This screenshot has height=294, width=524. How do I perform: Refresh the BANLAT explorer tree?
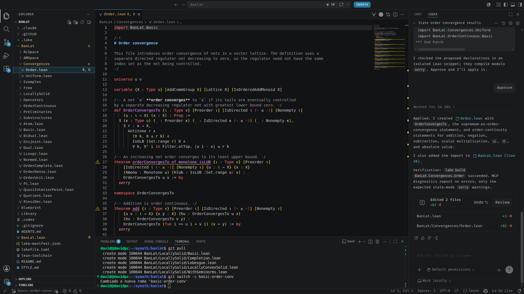point(82,22)
